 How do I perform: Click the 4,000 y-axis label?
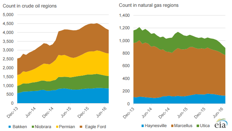(8, 32)
